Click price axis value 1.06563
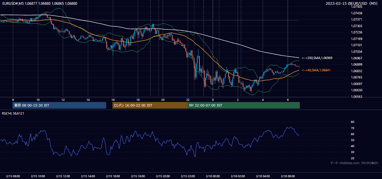382x179 pixels. 357,97
